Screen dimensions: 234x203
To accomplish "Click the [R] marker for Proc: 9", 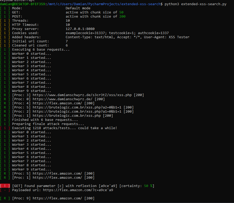I will (5, 198).
